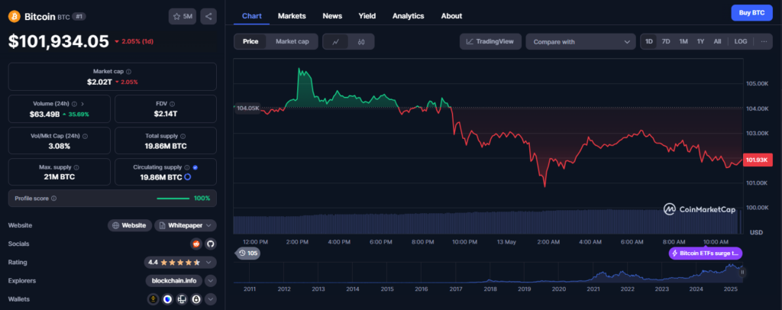Click the history clock 105 badge
The width and height of the screenshot is (782, 310).
tap(248, 253)
